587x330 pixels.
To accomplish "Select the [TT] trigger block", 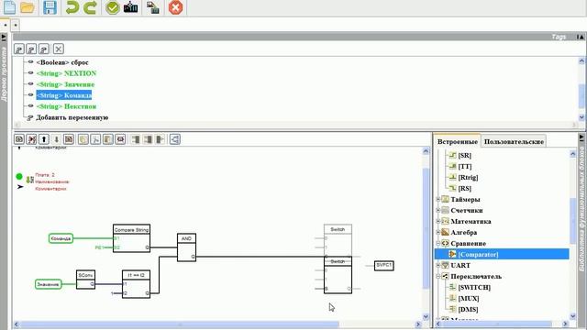I will [465, 167].
